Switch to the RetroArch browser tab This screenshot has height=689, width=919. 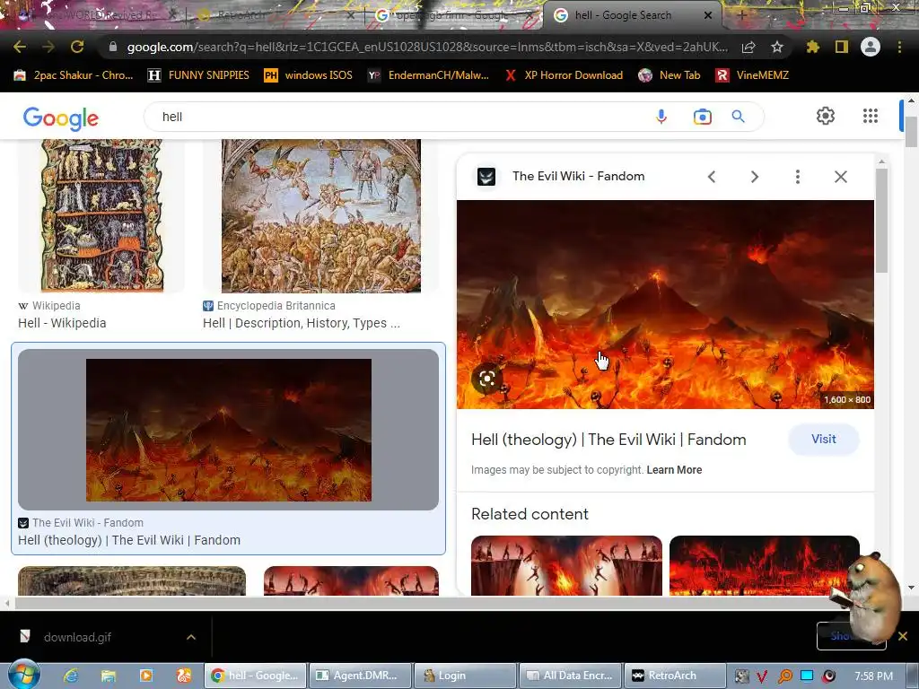tap(276, 15)
